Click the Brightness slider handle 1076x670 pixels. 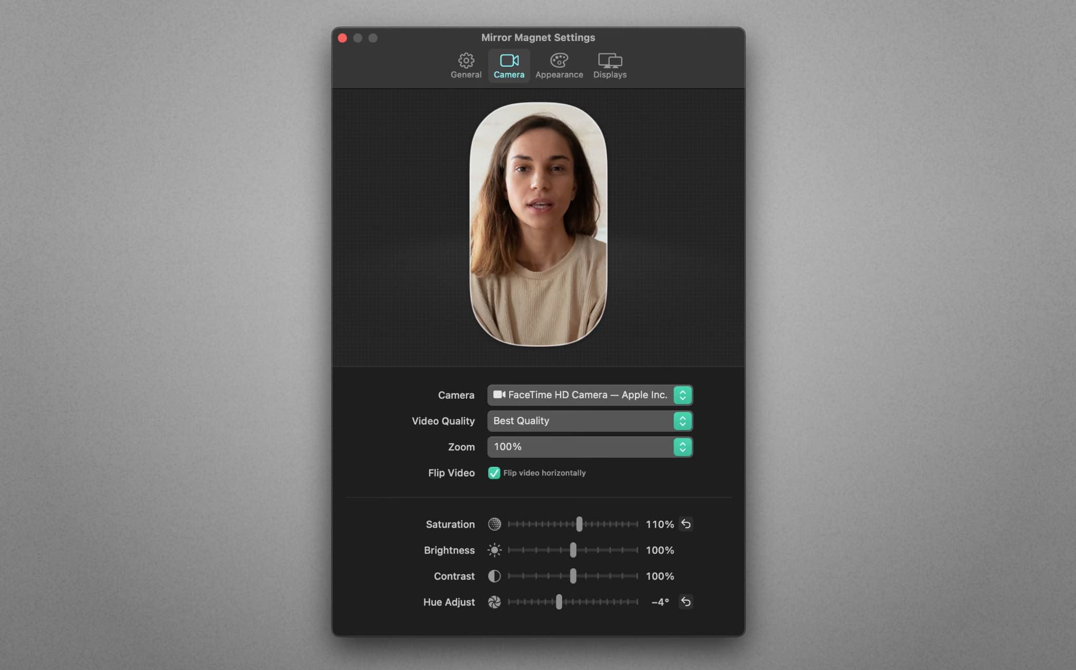[x=573, y=550]
